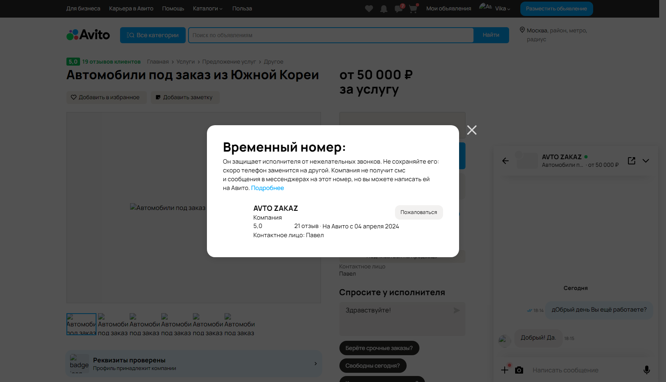This screenshot has width=666, height=382.
Task: Open shopping cart icon
Action: pos(413,8)
